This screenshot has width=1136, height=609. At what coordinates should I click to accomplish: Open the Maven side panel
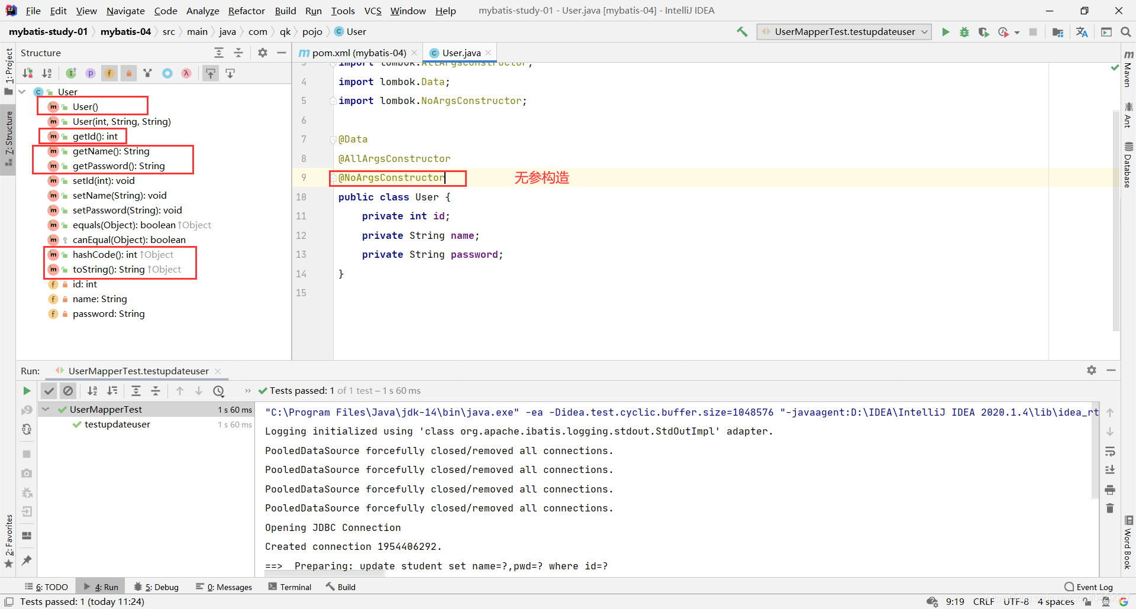[1128, 69]
